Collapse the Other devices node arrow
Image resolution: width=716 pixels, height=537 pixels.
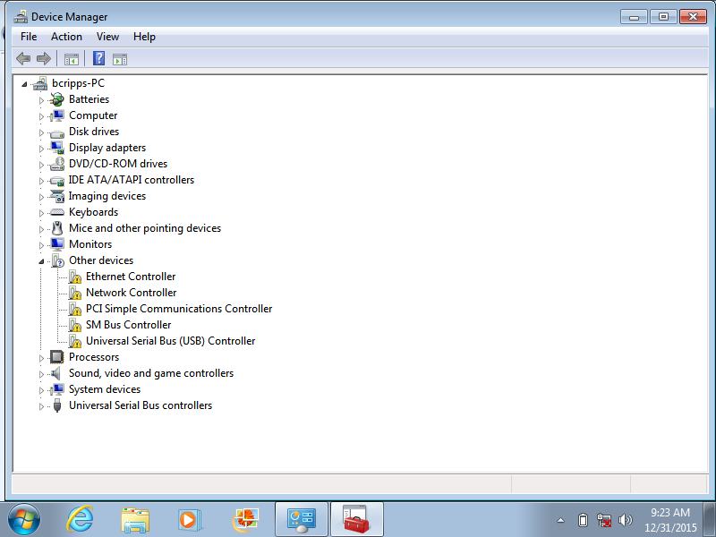[x=41, y=261]
